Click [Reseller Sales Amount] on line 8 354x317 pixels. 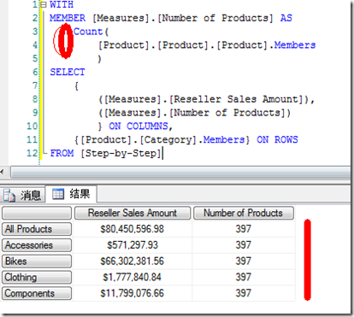click(x=238, y=99)
